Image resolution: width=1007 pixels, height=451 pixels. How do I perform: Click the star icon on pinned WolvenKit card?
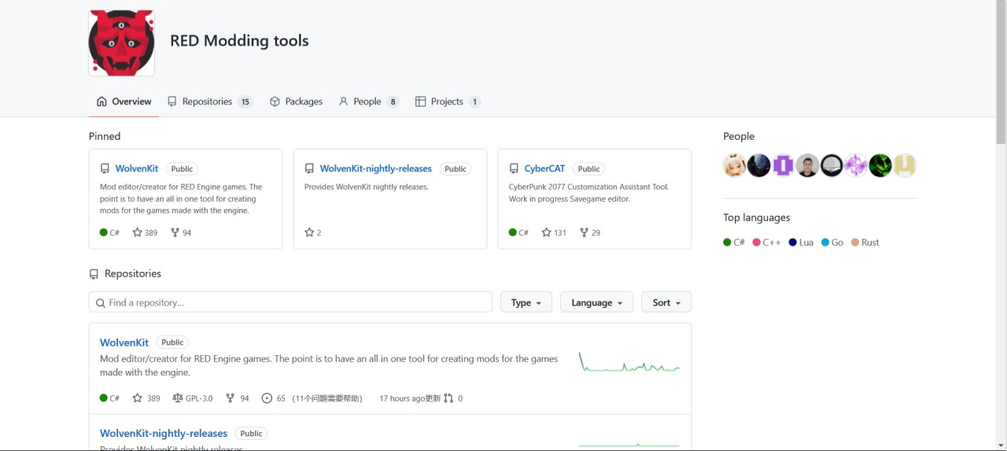[137, 233]
